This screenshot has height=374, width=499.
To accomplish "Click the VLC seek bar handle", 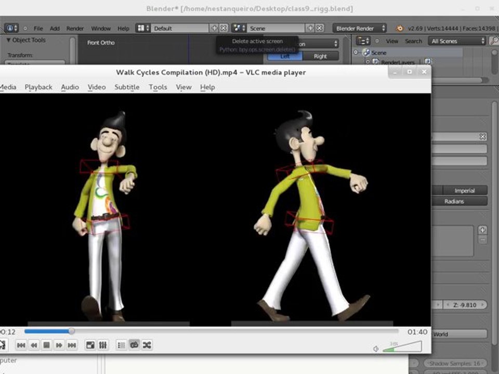I will click(72, 331).
